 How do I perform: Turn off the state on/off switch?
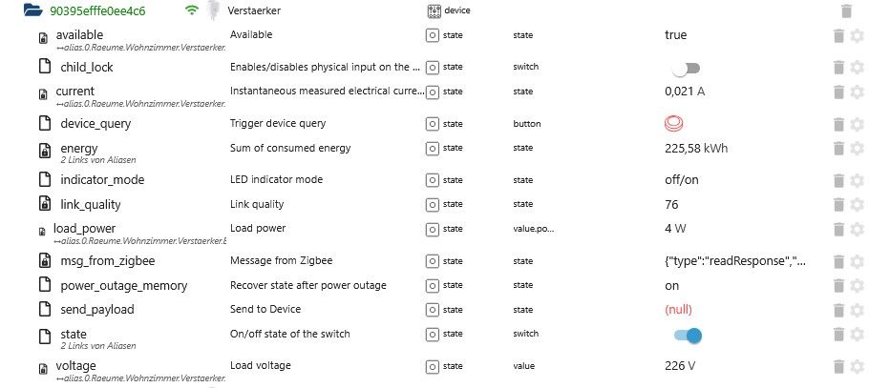(x=688, y=336)
